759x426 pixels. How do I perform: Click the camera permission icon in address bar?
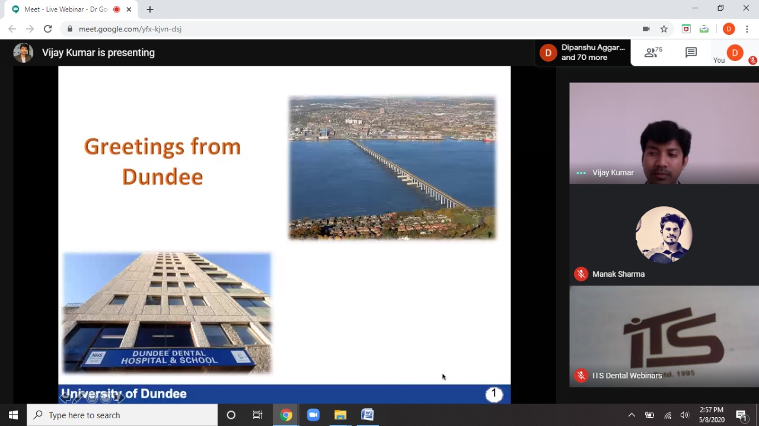click(x=646, y=29)
